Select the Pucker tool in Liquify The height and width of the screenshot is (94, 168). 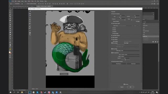pyautogui.click(x=30, y=20)
